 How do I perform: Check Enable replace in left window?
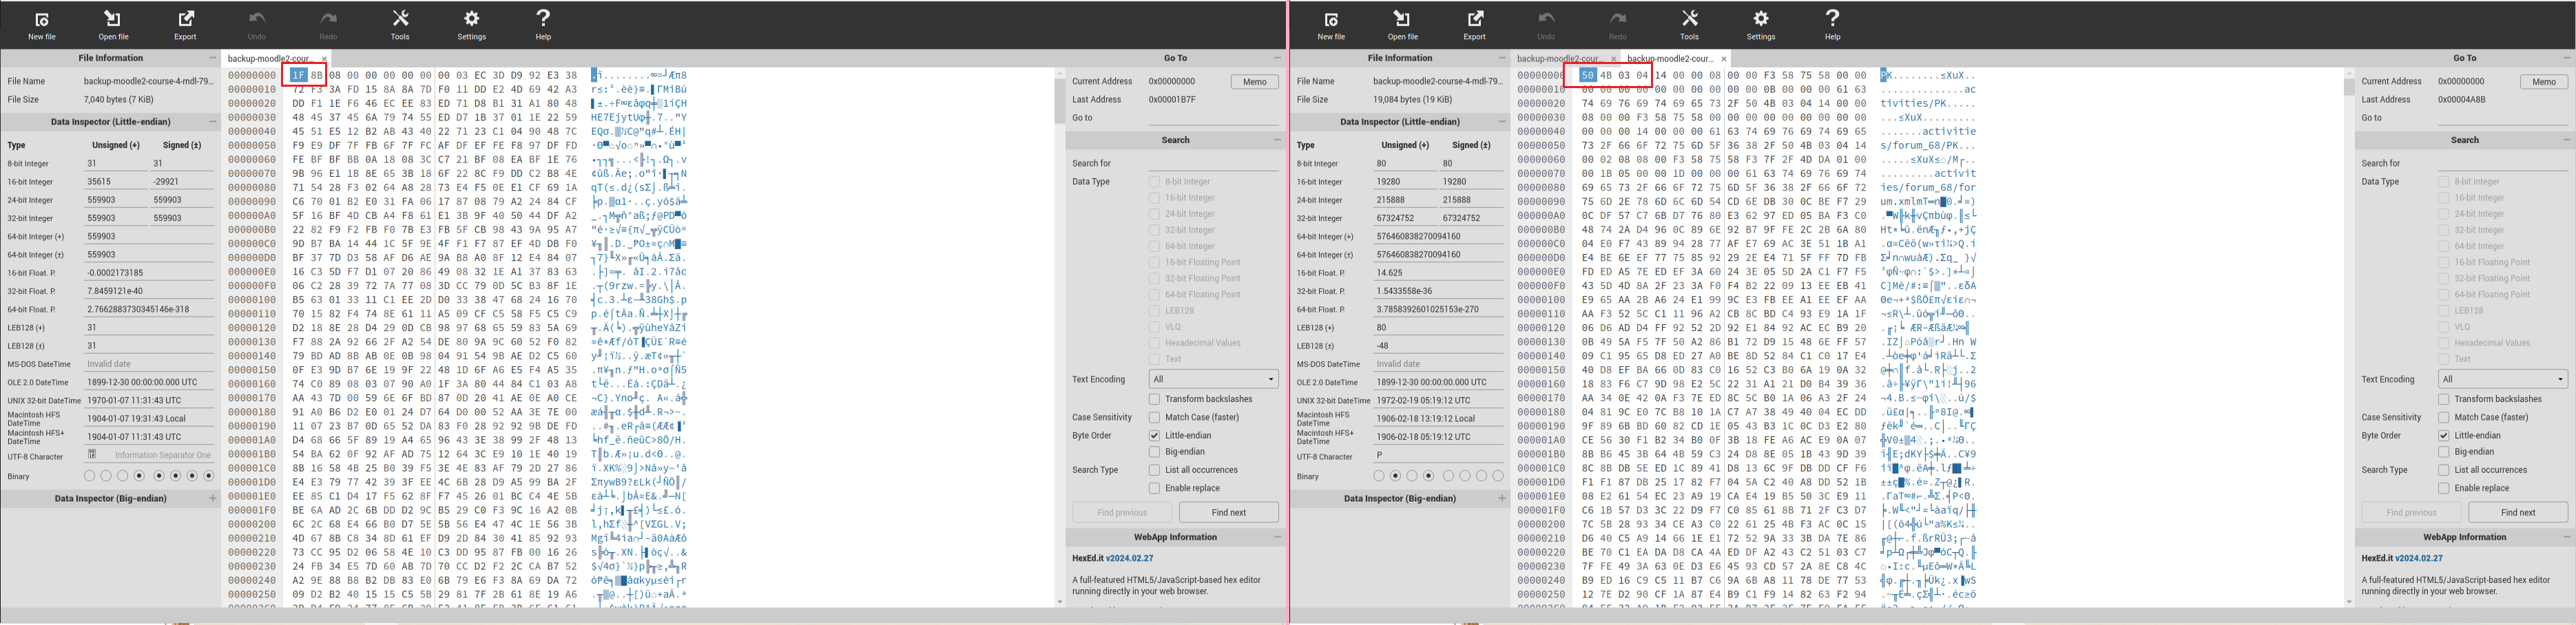[x=1154, y=488]
